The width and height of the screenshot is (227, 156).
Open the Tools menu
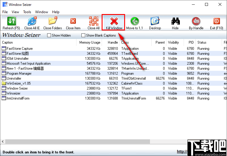coord(27,12)
